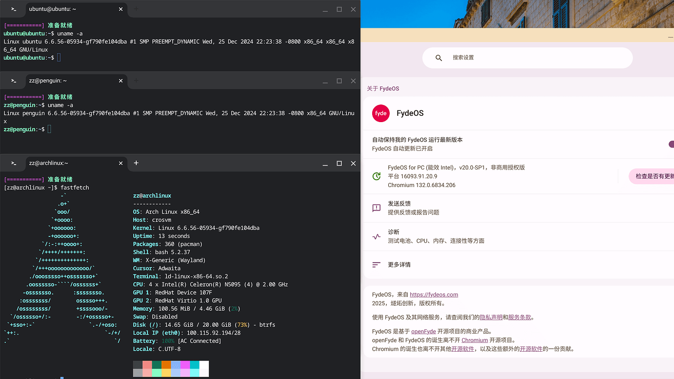Select the 发送反馈 feedback speech-bubble icon
This screenshot has width=674, height=379.
click(x=376, y=208)
